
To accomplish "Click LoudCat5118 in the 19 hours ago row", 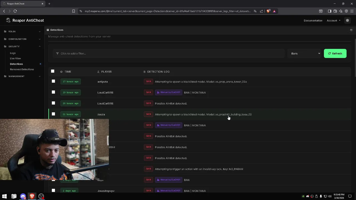I will [105, 92].
